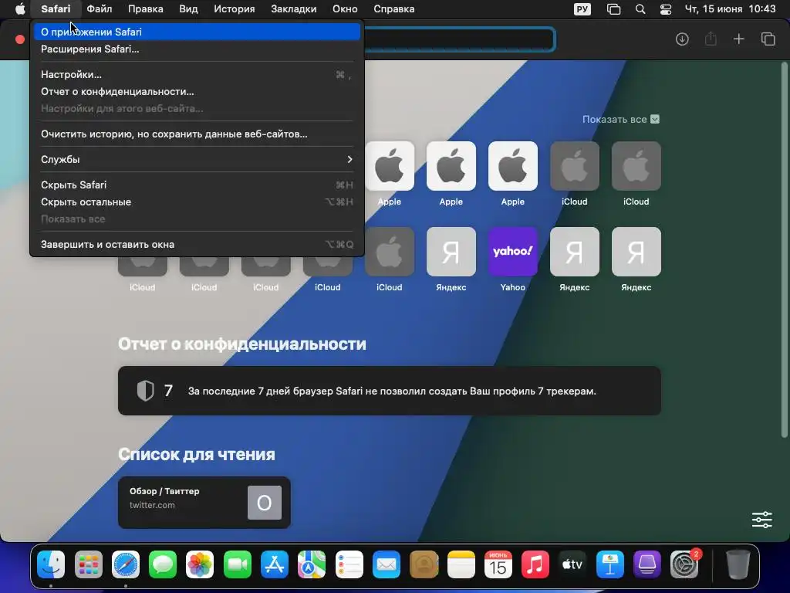Viewport: 790px width, 593px height.
Task: Open Messages from the Dock
Action: [x=163, y=564]
